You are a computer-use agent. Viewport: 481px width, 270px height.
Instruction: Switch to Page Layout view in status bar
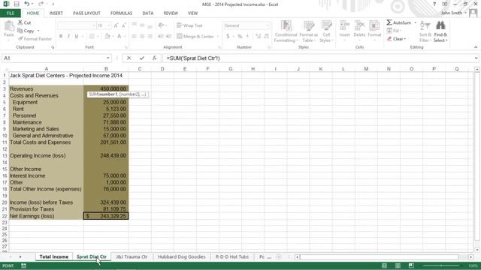pos(398,265)
